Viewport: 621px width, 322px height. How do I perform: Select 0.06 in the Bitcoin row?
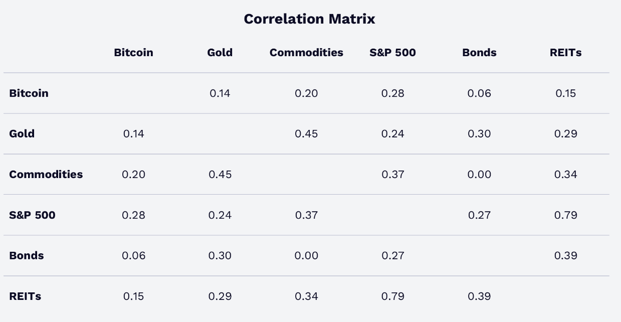click(479, 93)
